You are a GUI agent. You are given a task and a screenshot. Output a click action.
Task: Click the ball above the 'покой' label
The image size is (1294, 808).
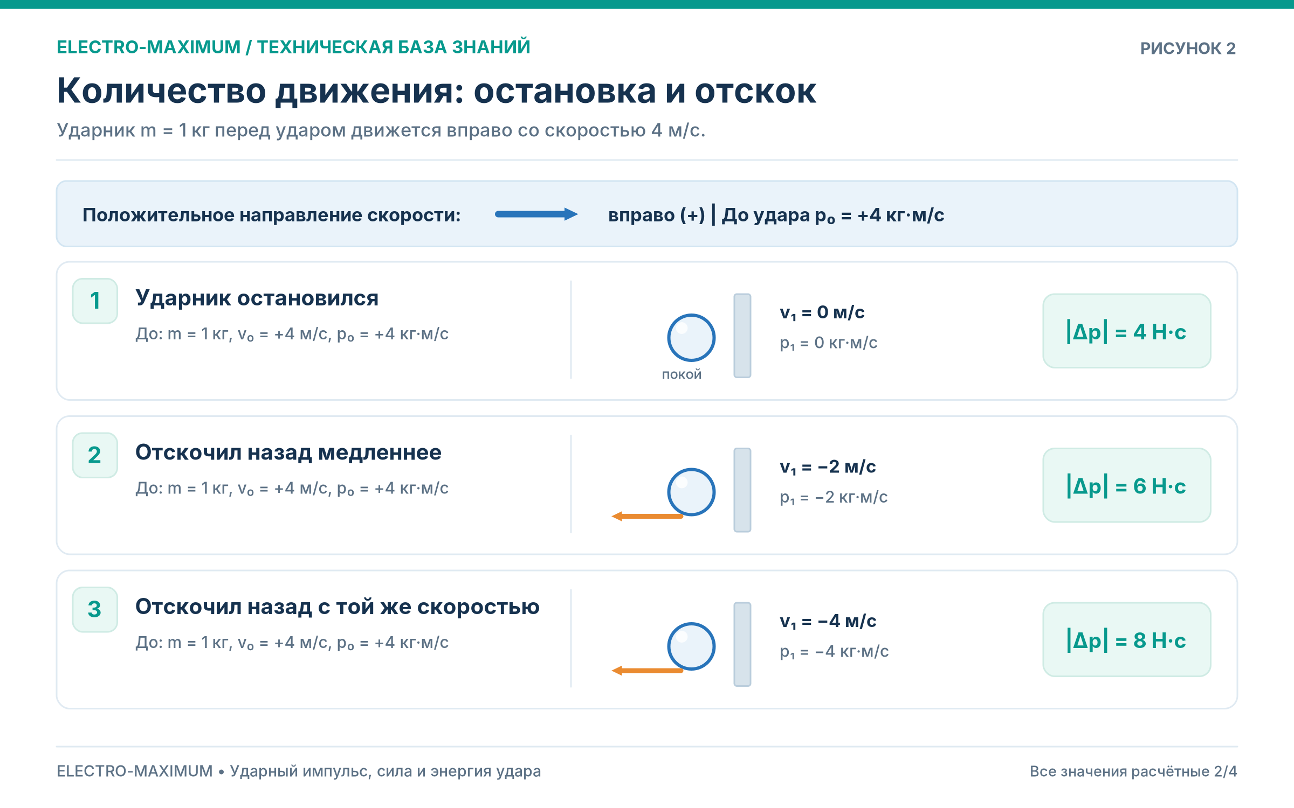click(x=691, y=338)
